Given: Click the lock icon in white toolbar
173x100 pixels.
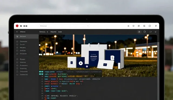Looking at the screenshot, I should click(128, 26).
